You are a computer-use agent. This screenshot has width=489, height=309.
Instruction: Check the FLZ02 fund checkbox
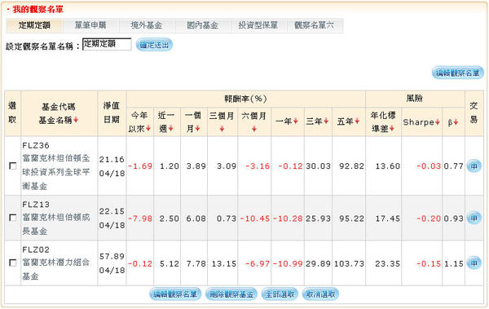[13, 263]
